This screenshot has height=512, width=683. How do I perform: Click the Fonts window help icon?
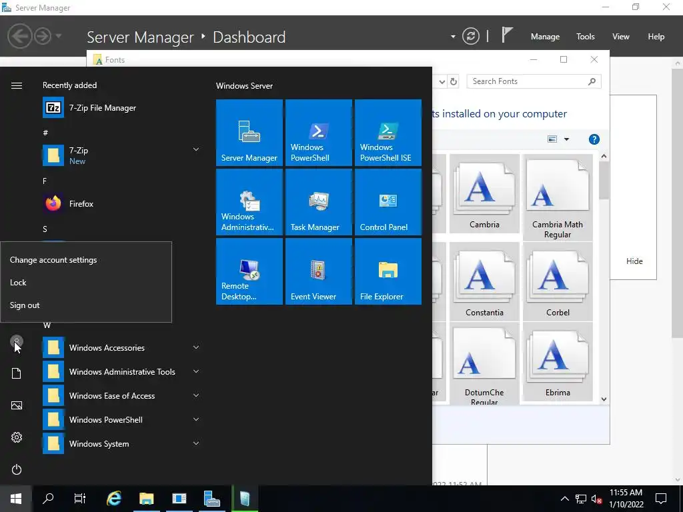pos(594,139)
